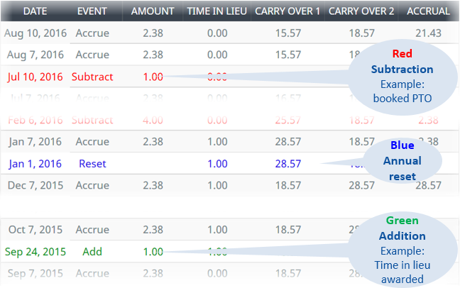
Task: Click the green Add event label
Action: click(x=92, y=251)
